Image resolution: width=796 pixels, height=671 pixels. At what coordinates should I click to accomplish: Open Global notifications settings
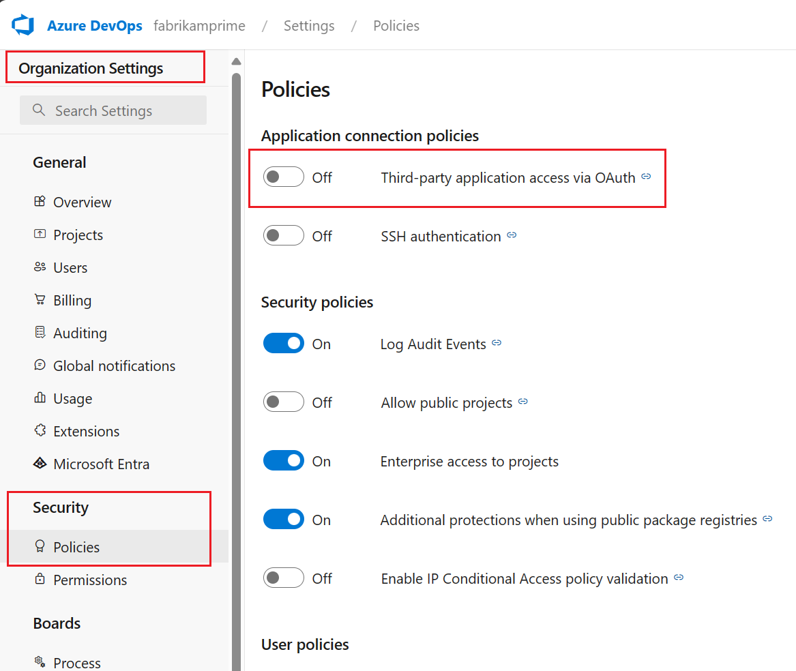coord(114,366)
